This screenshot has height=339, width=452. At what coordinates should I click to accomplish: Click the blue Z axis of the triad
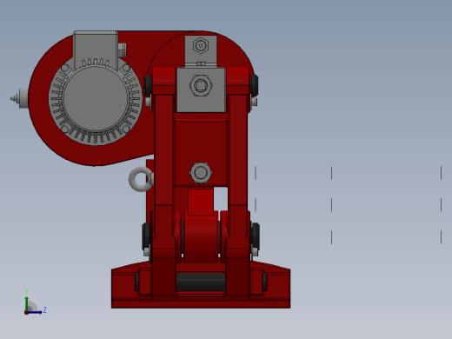pos(35,312)
